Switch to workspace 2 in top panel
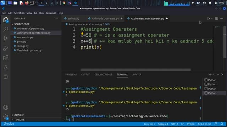This screenshot has width=227, height=127. (x=46, y=3)
